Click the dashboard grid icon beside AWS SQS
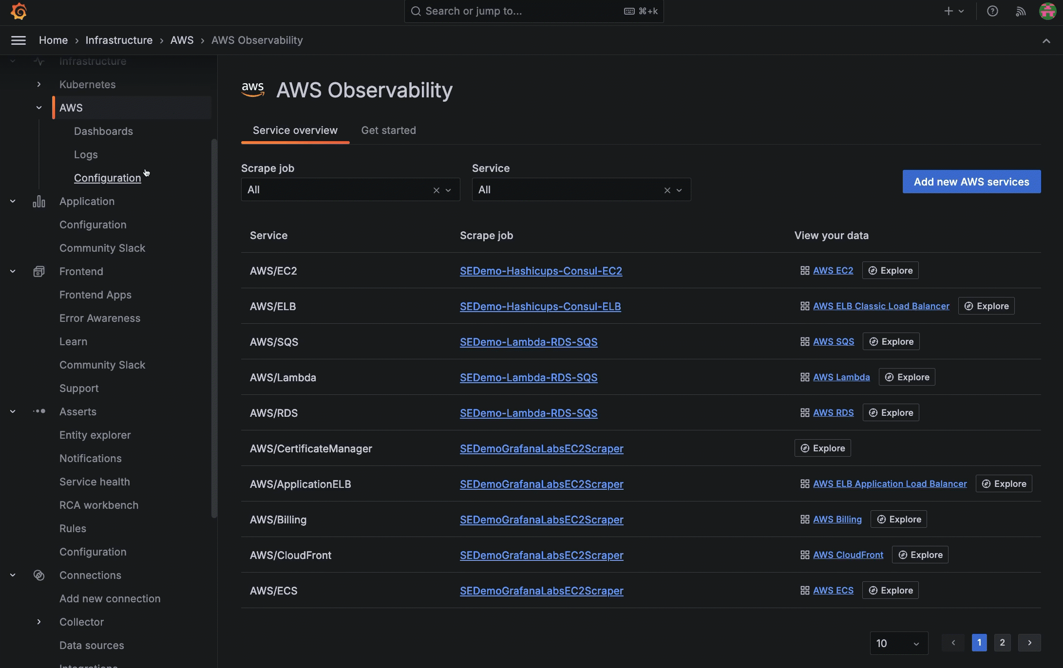 804,341
